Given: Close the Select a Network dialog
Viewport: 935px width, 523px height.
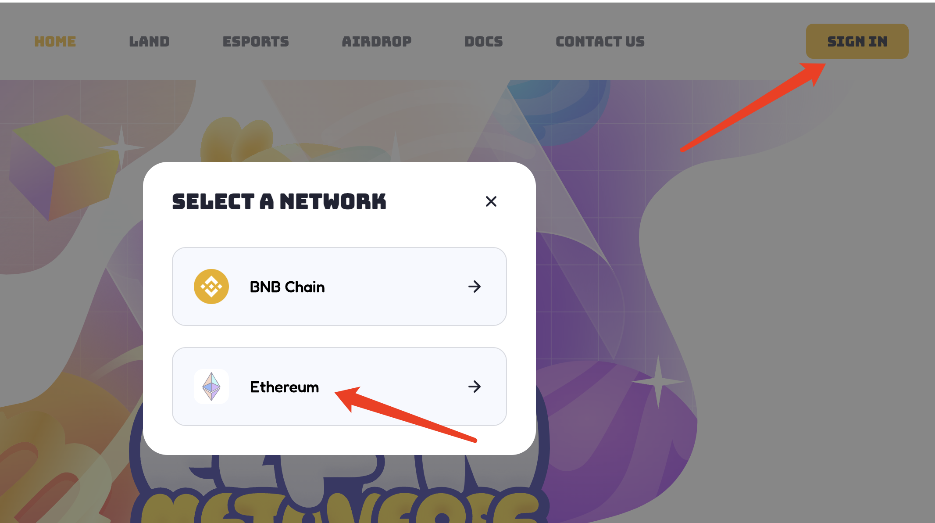Looking at the screenshot, I should [x=491, y=201].
